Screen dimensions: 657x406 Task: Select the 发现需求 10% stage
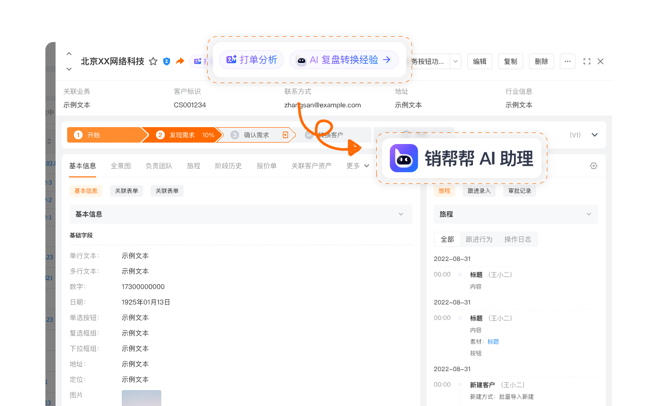point(182,135)
